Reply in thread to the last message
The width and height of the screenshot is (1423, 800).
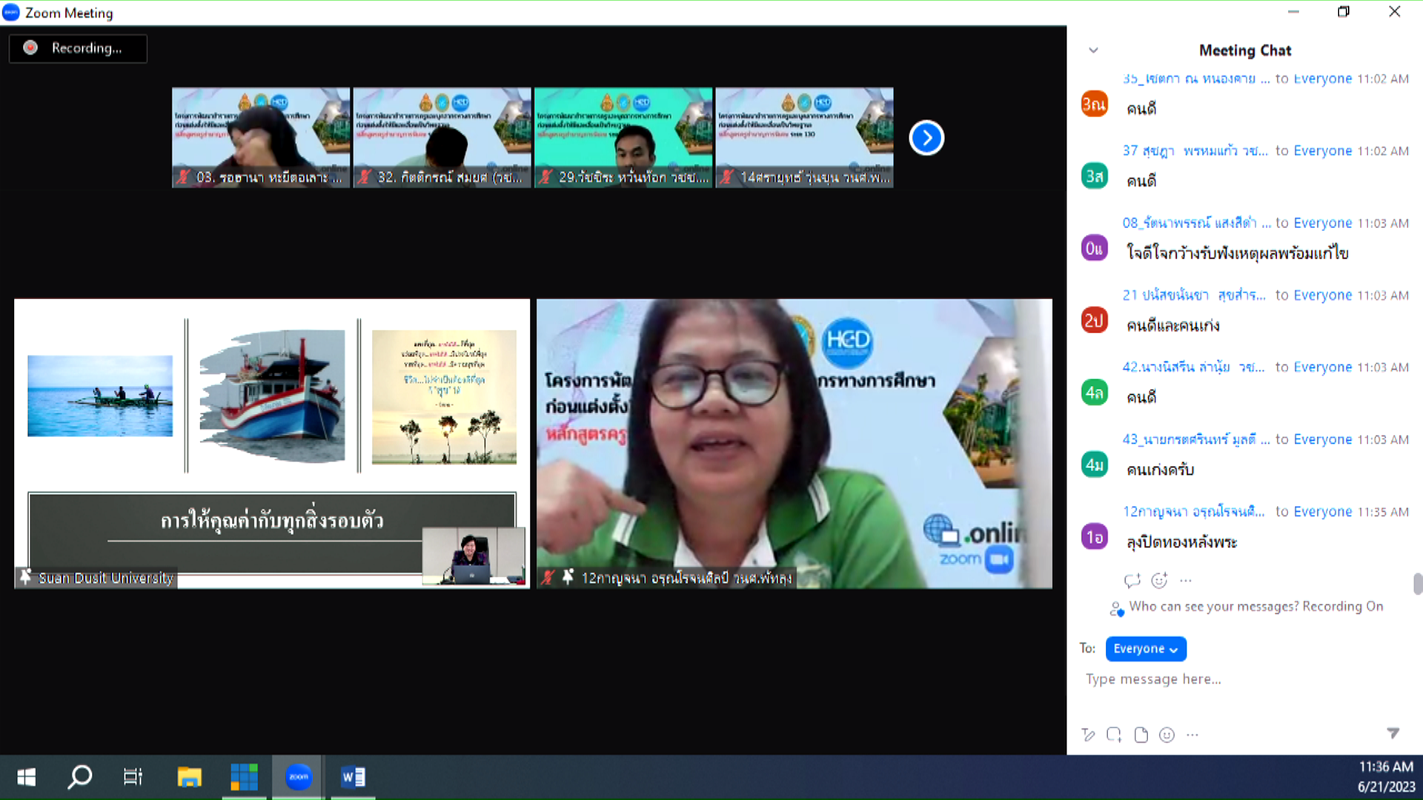[1132, 581]
